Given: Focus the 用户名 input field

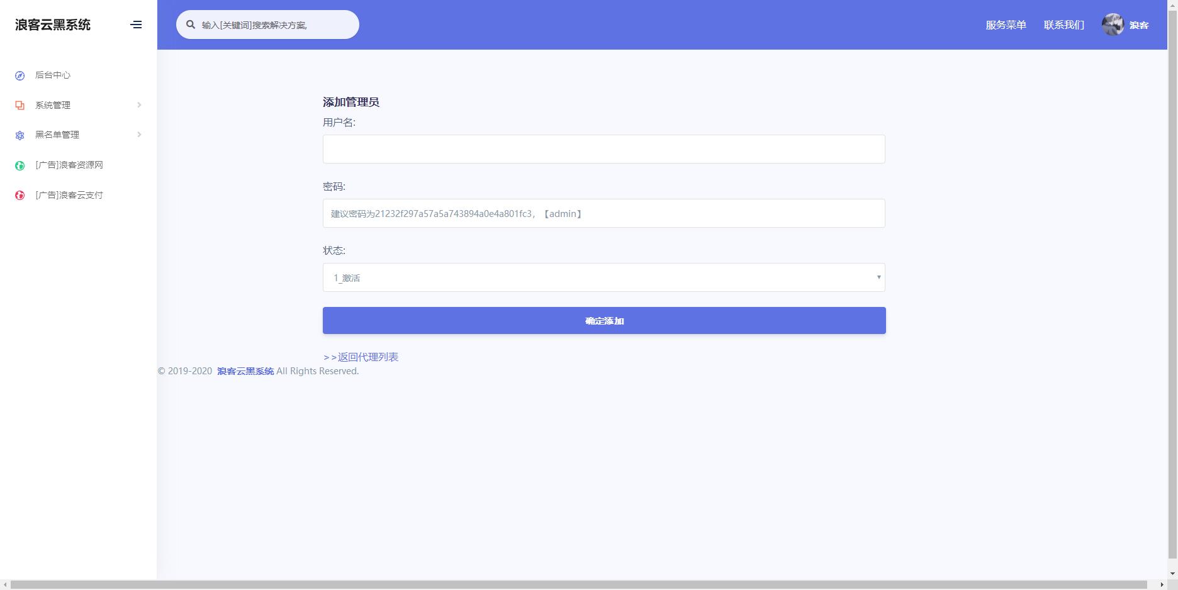Looking at the screenshot, I should [603, 149].
